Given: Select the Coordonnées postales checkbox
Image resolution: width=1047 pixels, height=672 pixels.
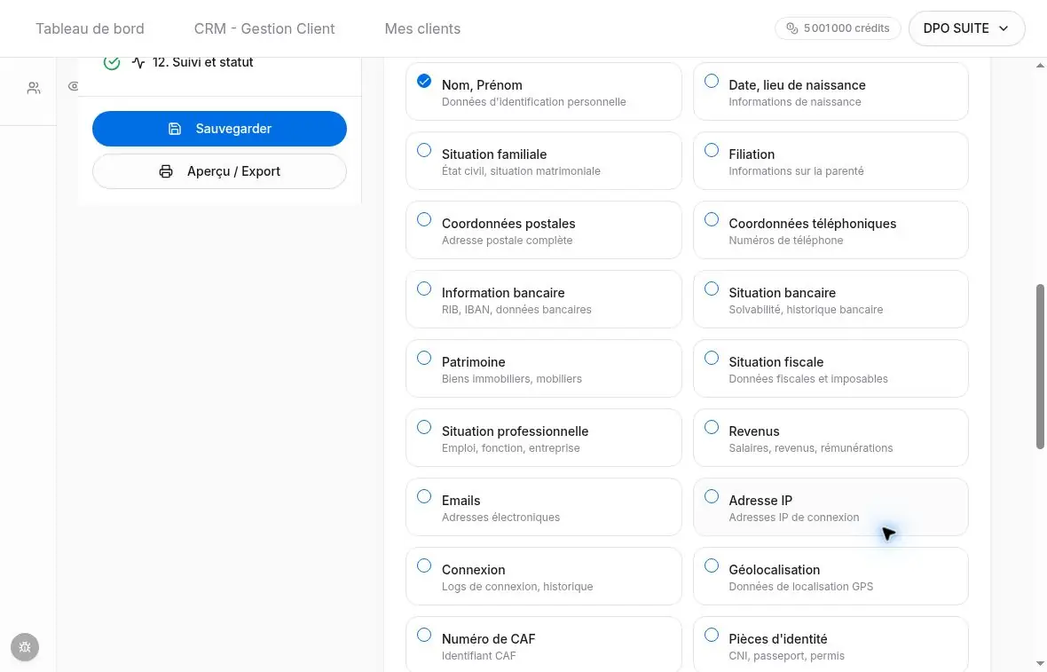Looking at the screenshot, I should 424,220.
